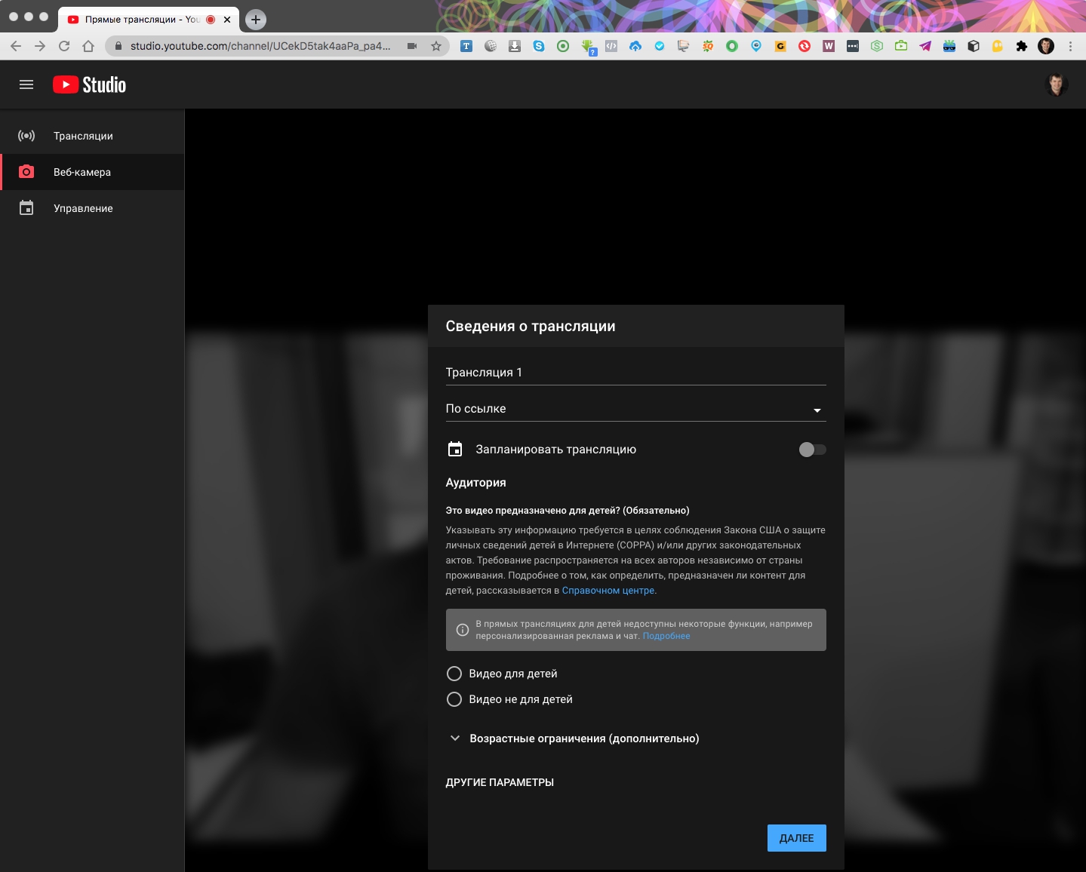Go back using the browser back arrow

16,46
